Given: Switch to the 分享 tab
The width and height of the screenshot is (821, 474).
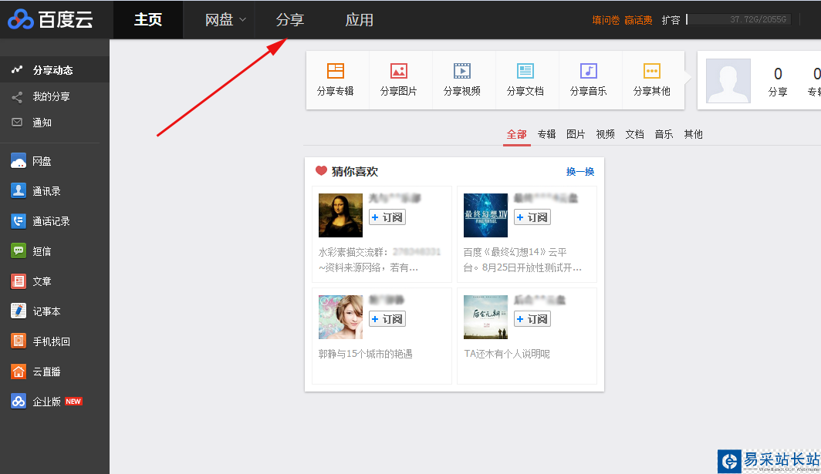Looking at the screenshot, I should point(289,20).
